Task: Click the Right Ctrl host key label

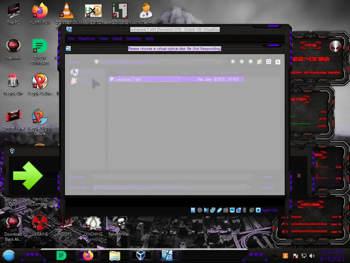Action: pyautogui.click(x=269, y=210)
